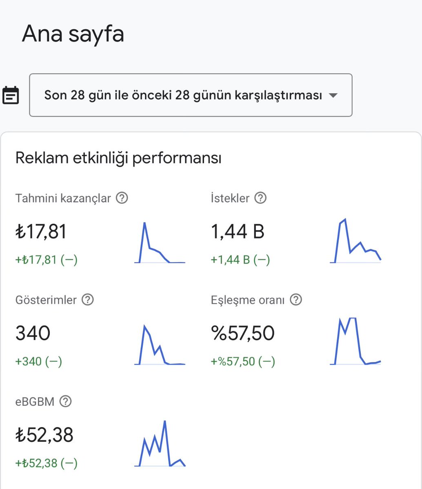This screenshot has height=489, width=422.
Task: Click the Ana sayfa page title
Action: (x=73, y=34)
